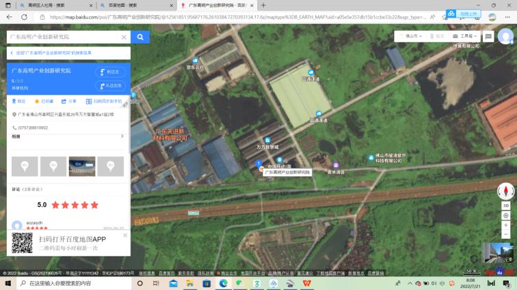Toggle the traffic '路况' layer

coord(437,36)
